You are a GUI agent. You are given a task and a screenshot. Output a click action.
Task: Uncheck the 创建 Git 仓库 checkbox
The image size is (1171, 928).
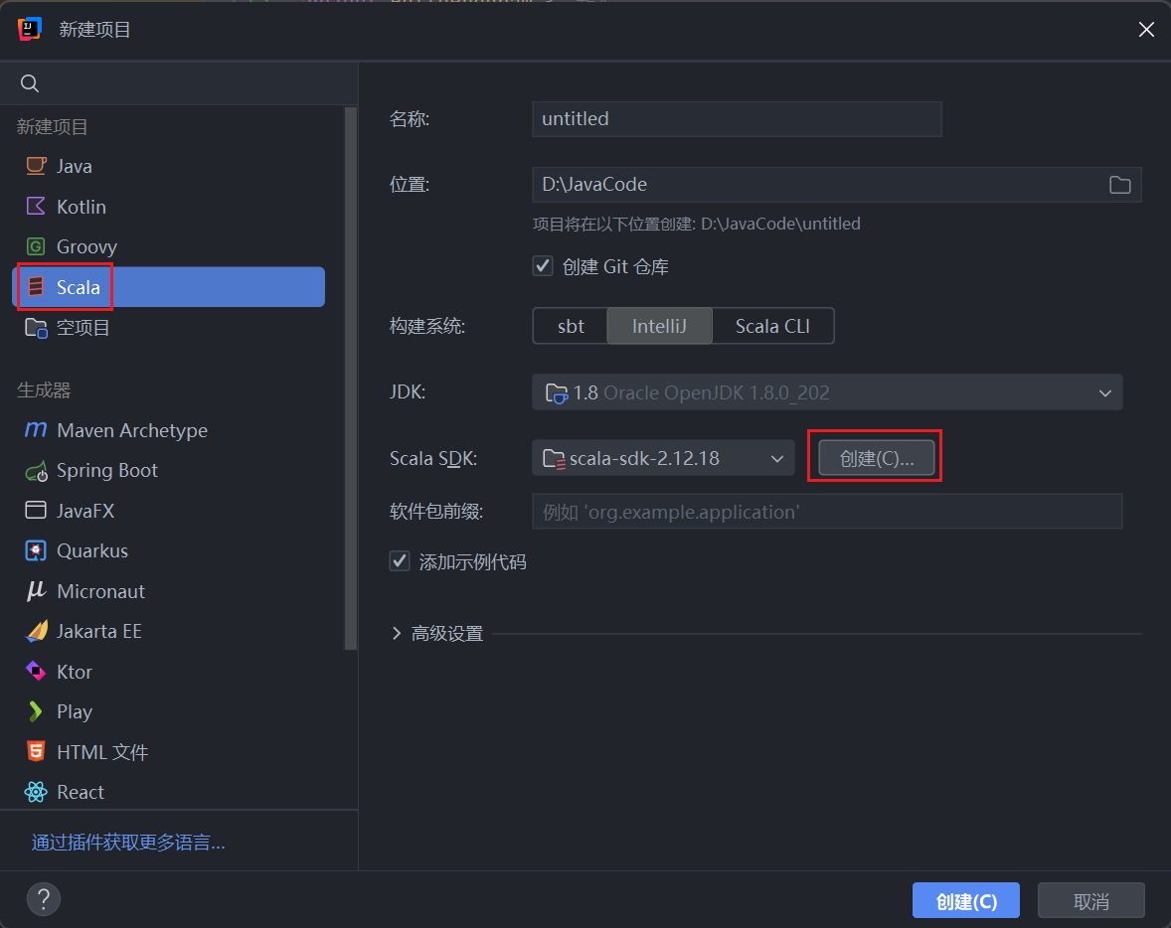click(x=543, y=266)
